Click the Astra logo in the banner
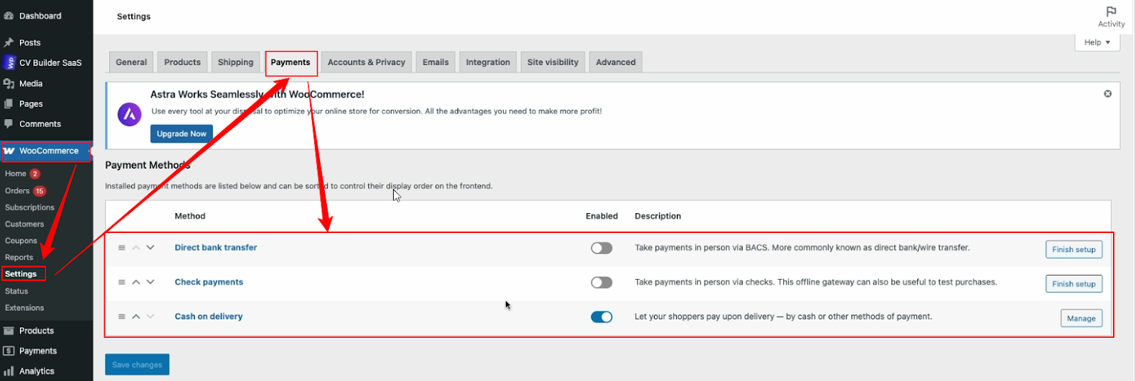Screen dimensions: 1135x381 129,114
